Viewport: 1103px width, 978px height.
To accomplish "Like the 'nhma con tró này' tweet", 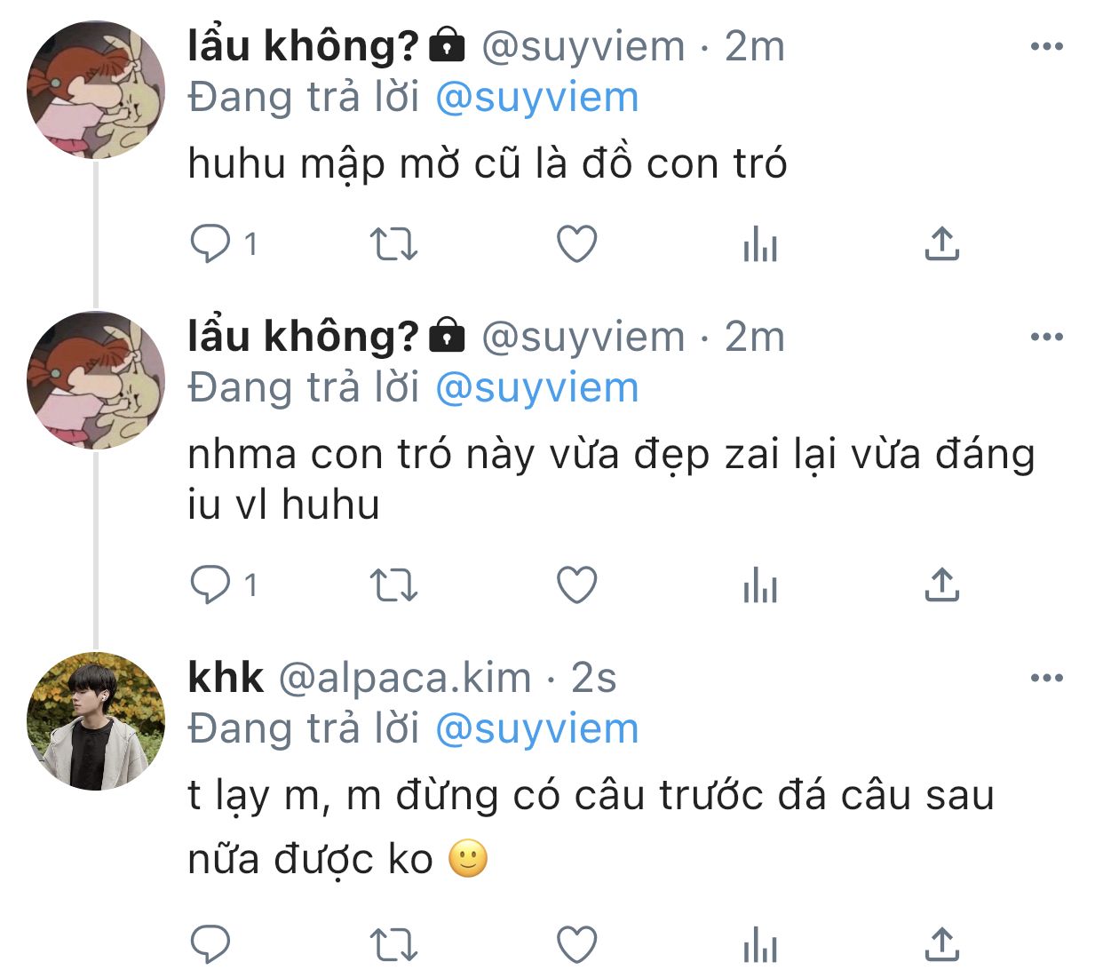I will (x=576, y=585).
